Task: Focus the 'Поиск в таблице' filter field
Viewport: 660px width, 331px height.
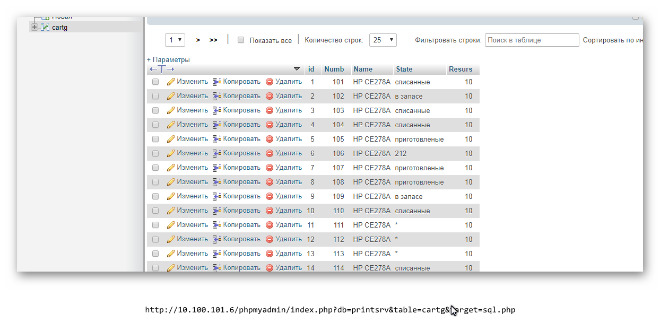Action: coord(532,40)
